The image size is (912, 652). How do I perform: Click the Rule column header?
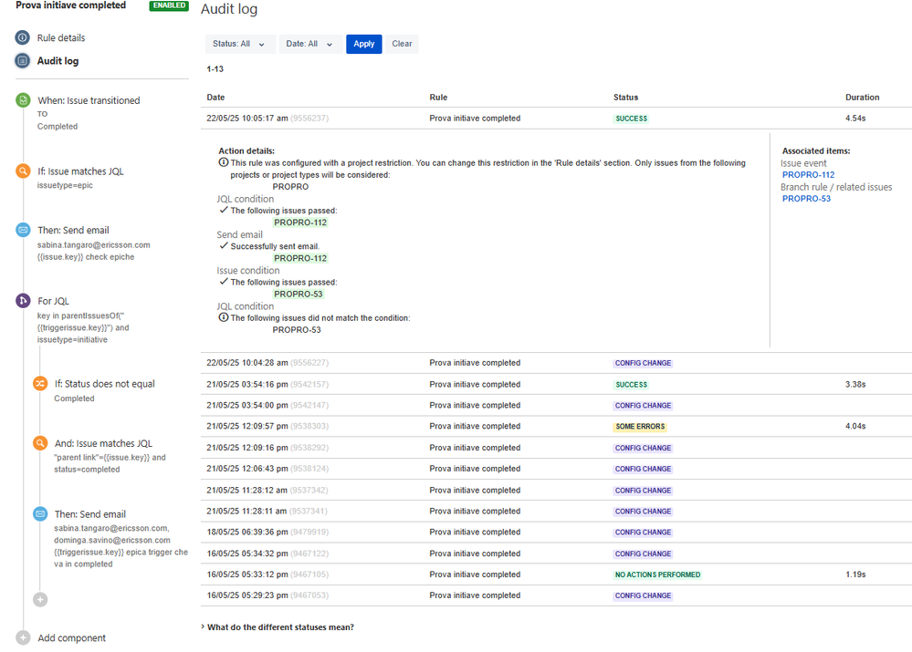(438, 97)
